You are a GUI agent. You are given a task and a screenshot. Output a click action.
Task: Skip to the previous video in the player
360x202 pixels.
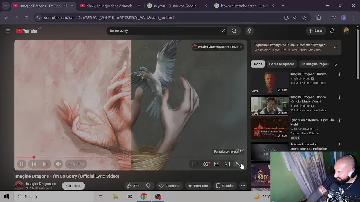(34, 164)
